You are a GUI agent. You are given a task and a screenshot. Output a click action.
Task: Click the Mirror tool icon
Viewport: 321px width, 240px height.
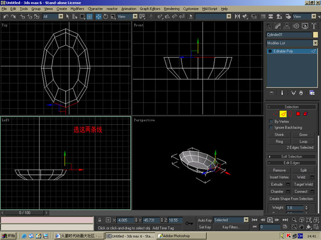pos(237,16)
